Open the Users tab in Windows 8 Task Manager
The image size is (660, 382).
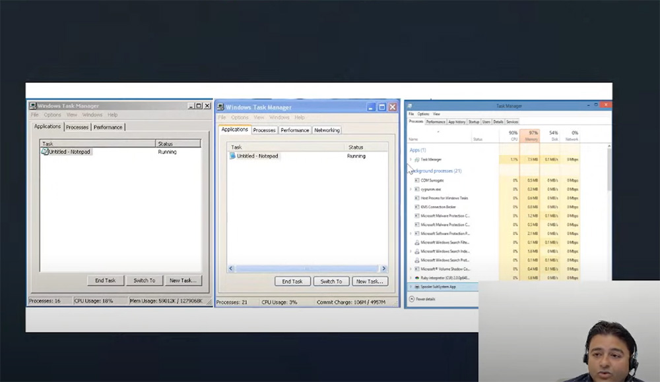coord(486,122)
